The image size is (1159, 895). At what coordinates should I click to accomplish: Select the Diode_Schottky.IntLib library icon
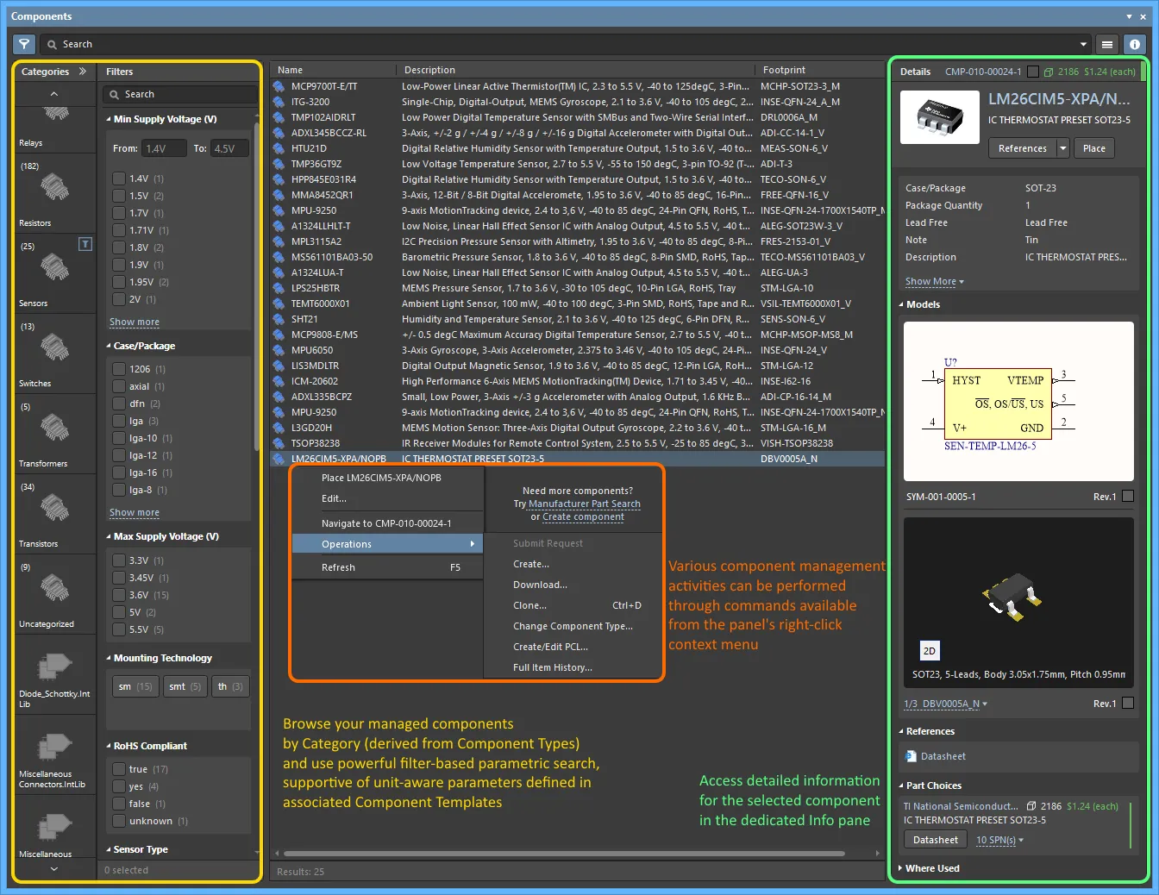pyautogui.click(x=54, y=667)
